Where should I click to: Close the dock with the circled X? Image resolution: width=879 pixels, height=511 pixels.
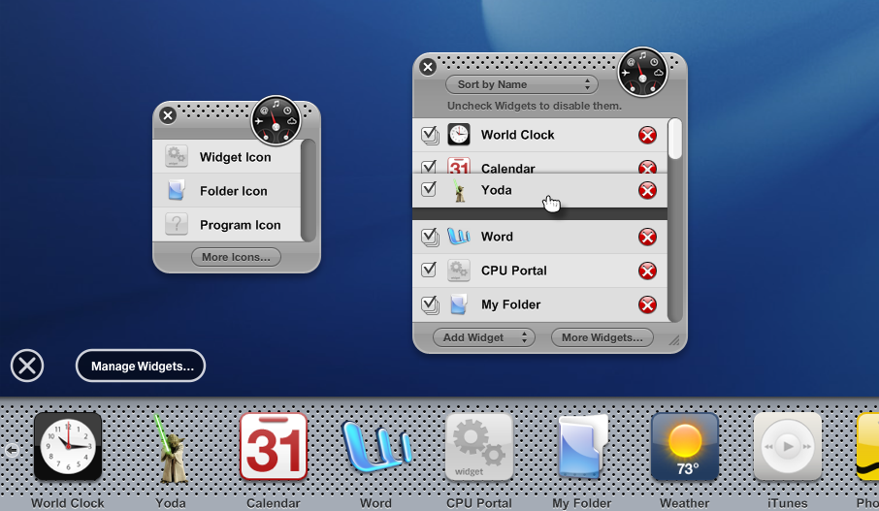[x=27, y=366]
